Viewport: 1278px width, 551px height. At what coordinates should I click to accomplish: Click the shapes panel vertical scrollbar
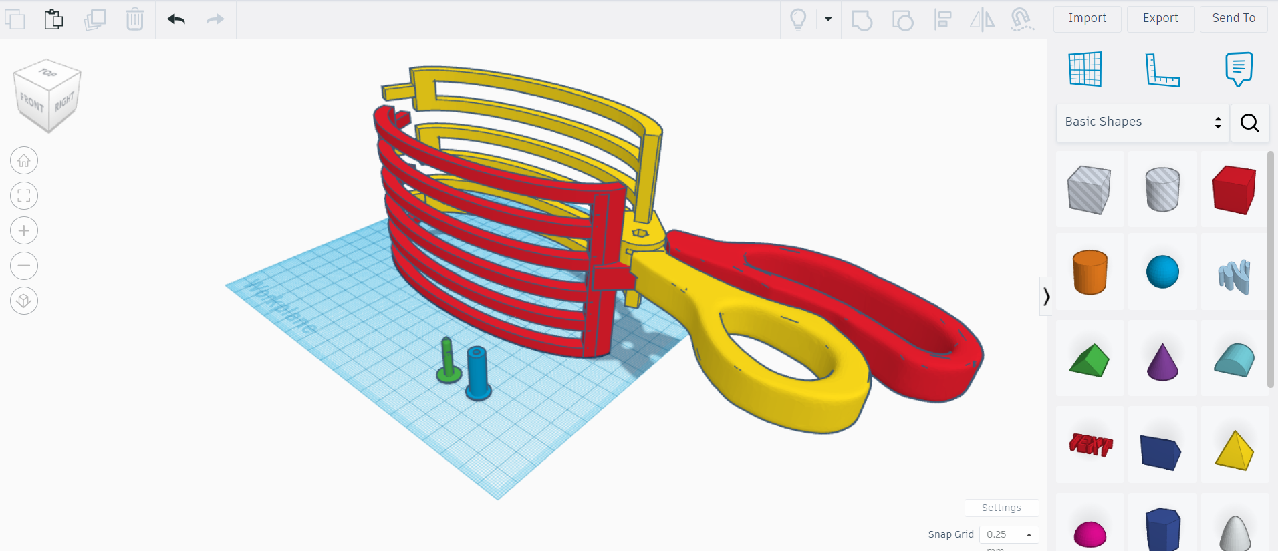[x=1271, y=269]
